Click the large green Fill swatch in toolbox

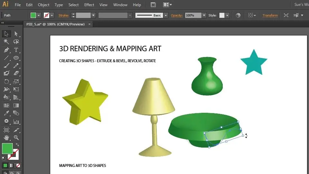pyautogui.click(x=7, y=149)
